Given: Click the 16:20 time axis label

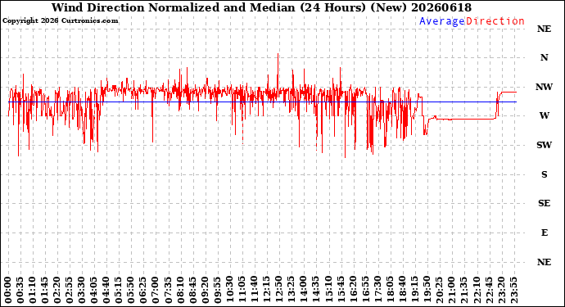Looking at the screenshot, I should coord(353,291).
